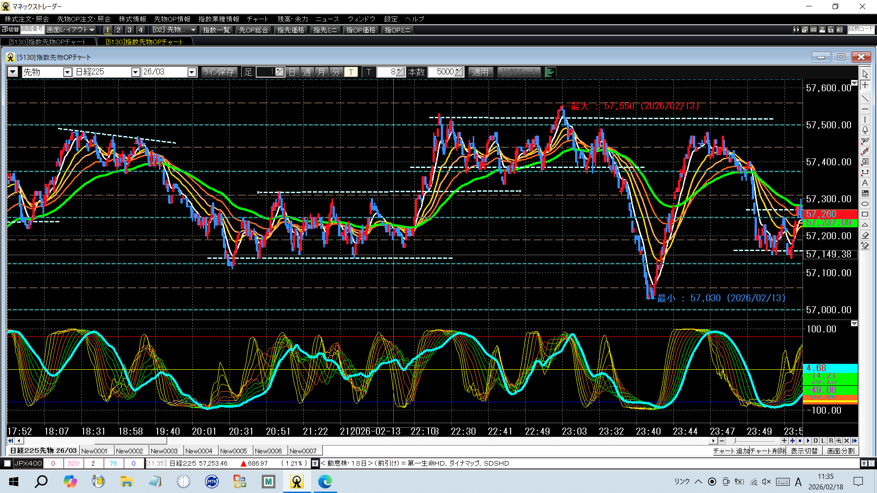Select the trend line drawing tool

tap(865, 99)
